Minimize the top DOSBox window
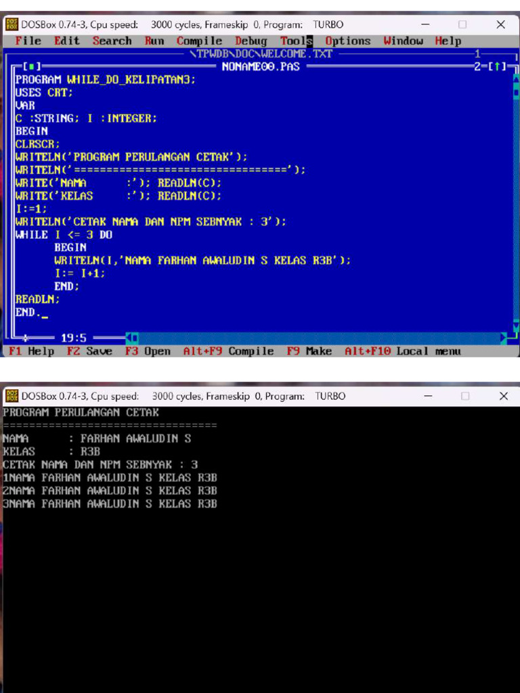 425,24
